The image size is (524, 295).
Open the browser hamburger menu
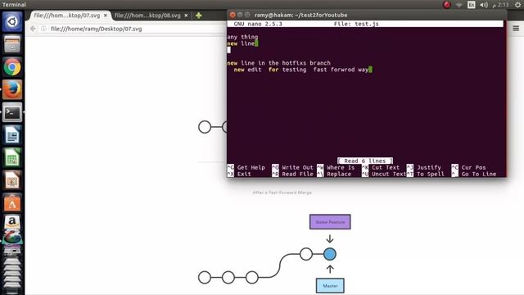point(516,29)
